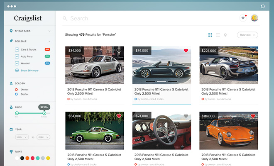The height and width of the screenshot is (166, 274).
Task: Switch to list view
Action: (218, 35)
